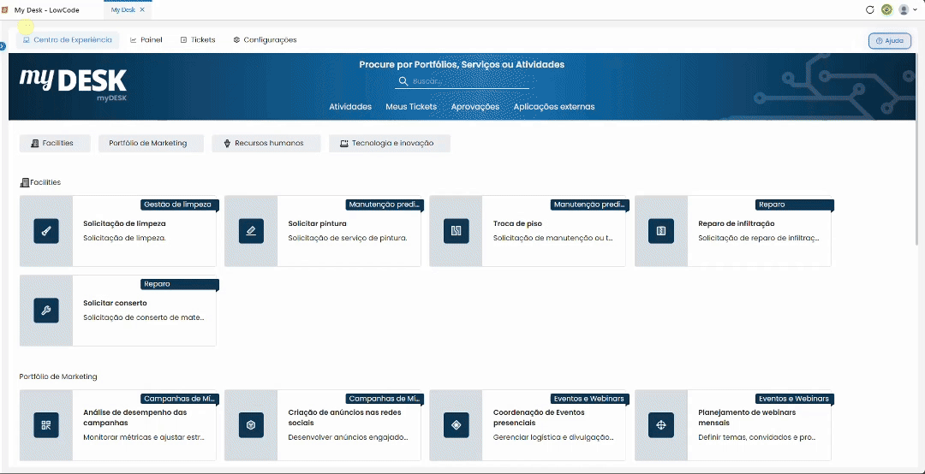The image size is (925, 474).
Task: Close the My Desk tab
Action: (x=142, y=10)
